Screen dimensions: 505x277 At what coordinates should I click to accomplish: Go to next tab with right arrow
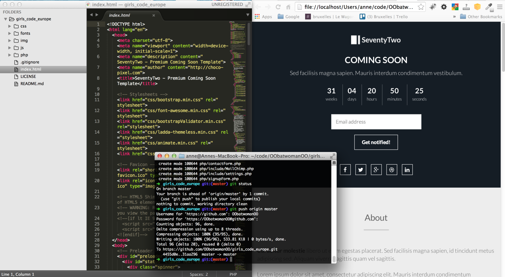(x=97, y=15)
